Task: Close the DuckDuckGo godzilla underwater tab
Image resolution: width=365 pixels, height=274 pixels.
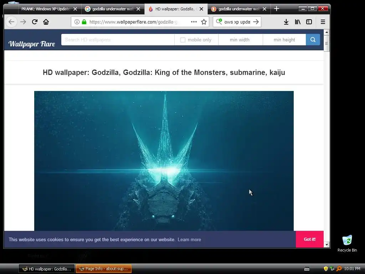Action: (x=264, y=9)
